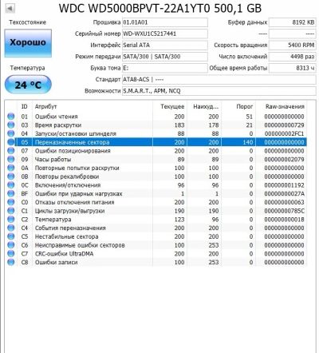Click the Возможности field with S.M.A.R.T., APM, NCQ

pos(219,91)
